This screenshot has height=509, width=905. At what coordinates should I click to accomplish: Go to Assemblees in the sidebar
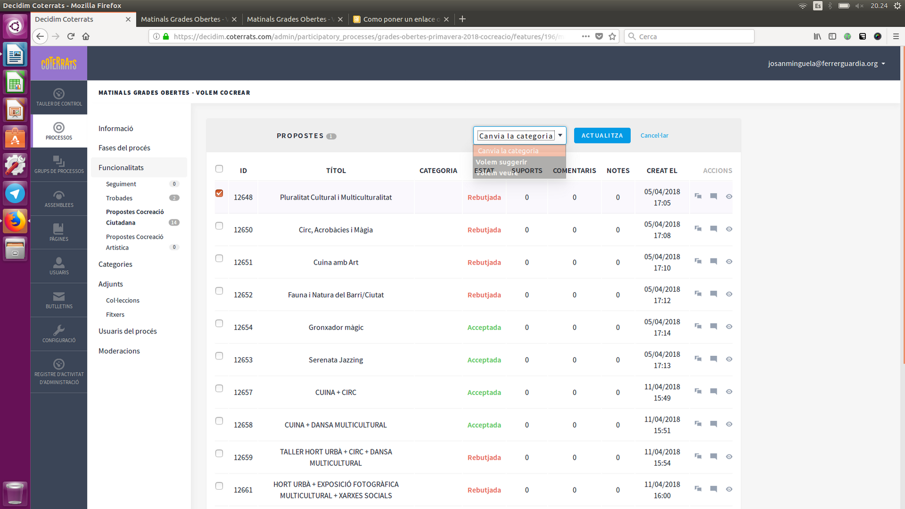(x=59, y=199)
